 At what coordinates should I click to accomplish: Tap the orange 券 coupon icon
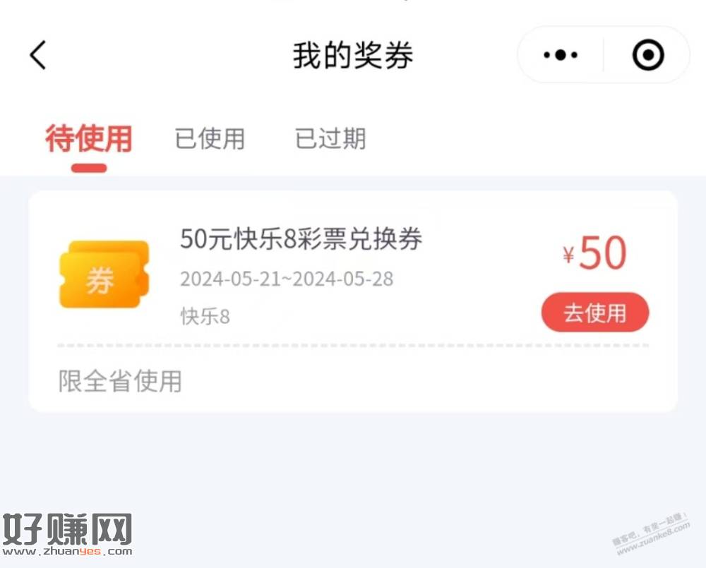pos(104,274)
